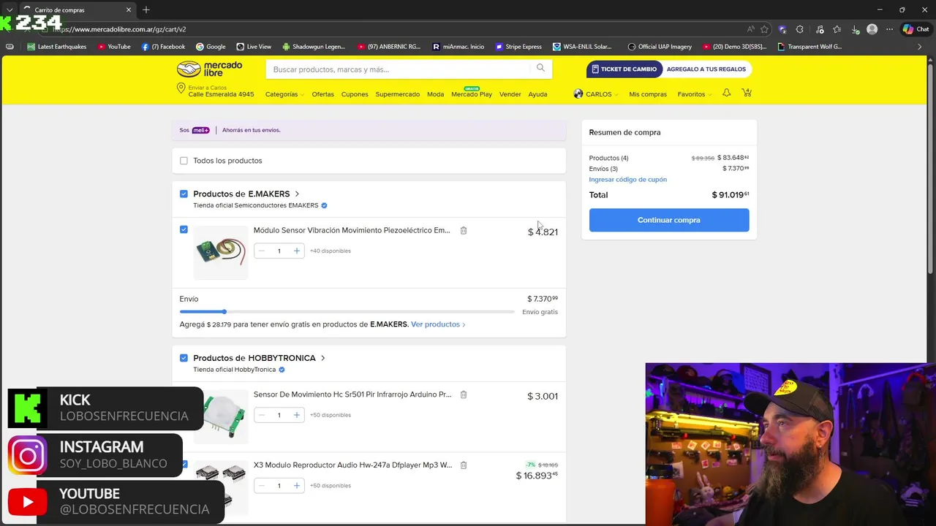
Task: Open Mercado Play
Action: pyautogui.click(x=472, y=94)
